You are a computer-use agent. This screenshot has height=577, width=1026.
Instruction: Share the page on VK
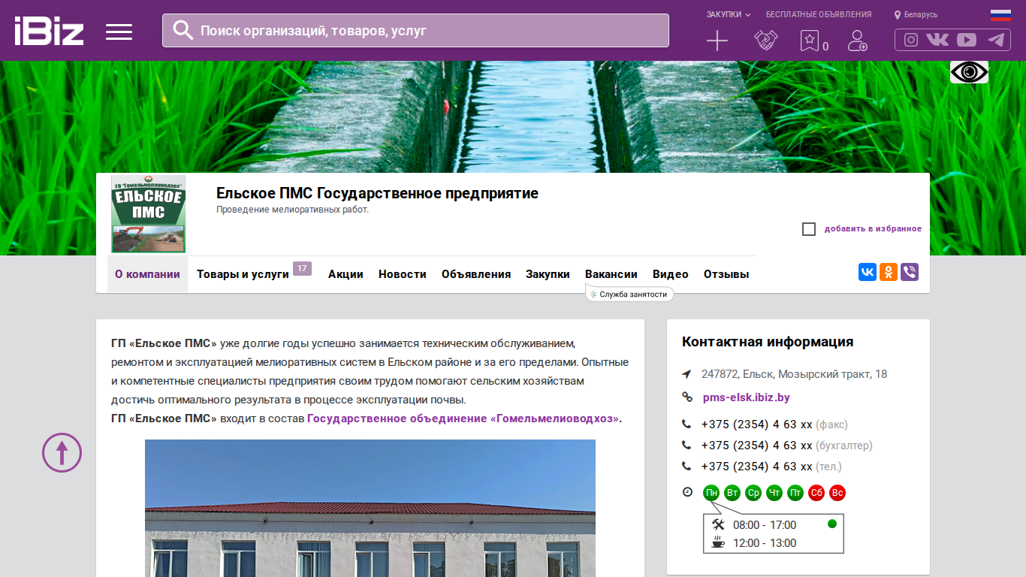point(868,272)
